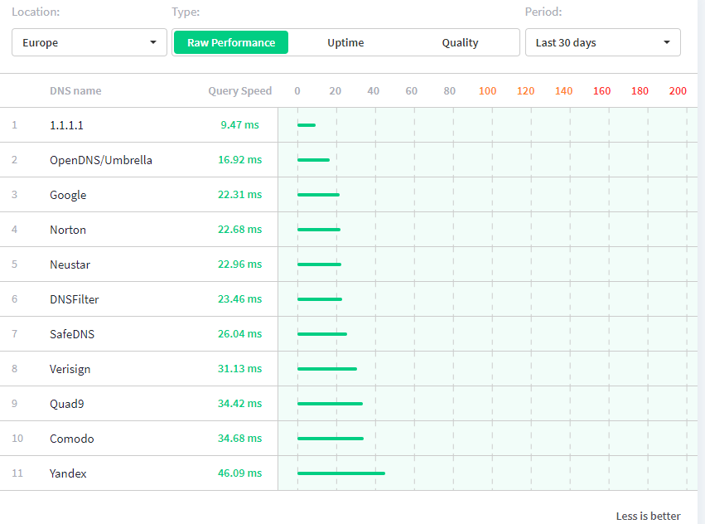Click the Query Speed column header
Image resolution: width=705 pixels, height=524 pixels.
click(x=239, y=91)
